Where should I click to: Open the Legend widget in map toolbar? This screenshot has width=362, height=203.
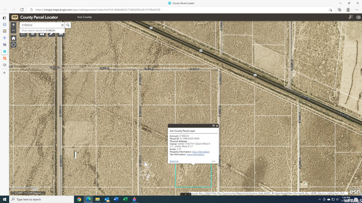[23, 34]
